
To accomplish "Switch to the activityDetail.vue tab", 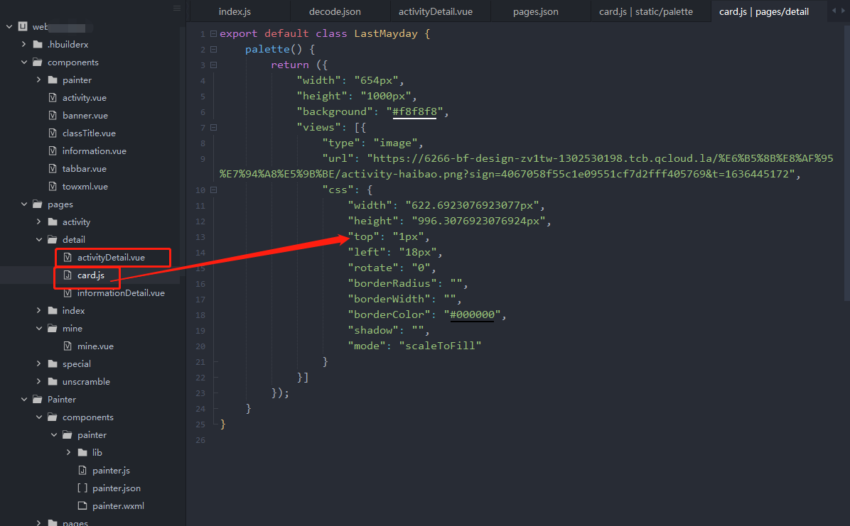I will coord(435,11).
